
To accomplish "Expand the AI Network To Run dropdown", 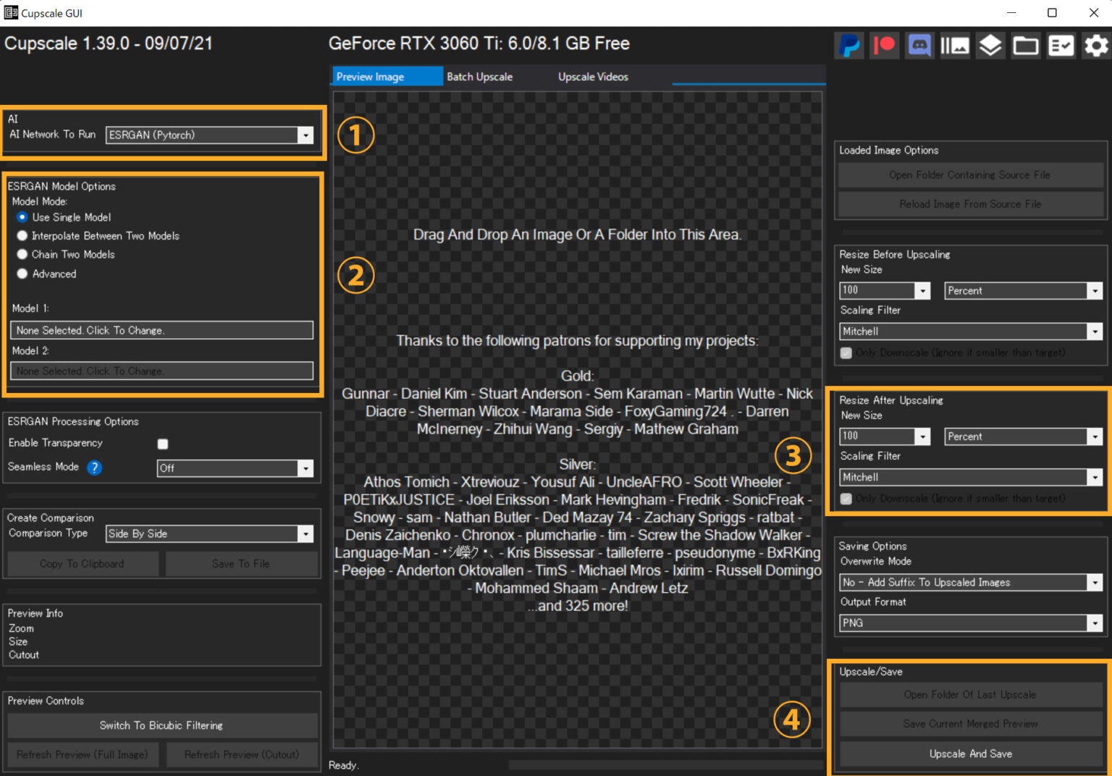I will 306,135.
